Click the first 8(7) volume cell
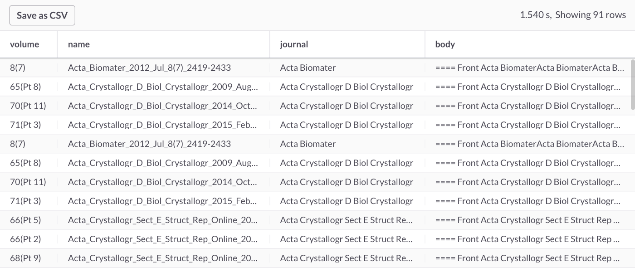635x272 pixels. pos(18,68)
